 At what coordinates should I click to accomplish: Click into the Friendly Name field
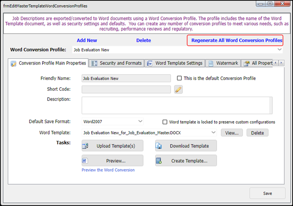(126, 78)
